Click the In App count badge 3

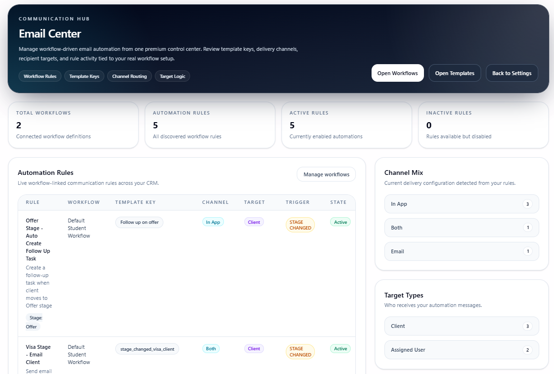coord(527,204)
